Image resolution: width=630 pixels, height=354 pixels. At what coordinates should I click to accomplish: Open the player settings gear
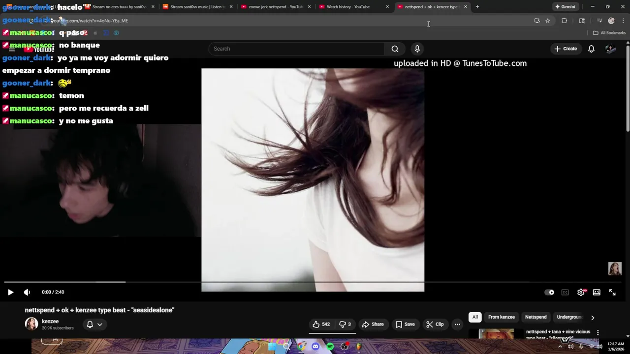tap(581, 292)
